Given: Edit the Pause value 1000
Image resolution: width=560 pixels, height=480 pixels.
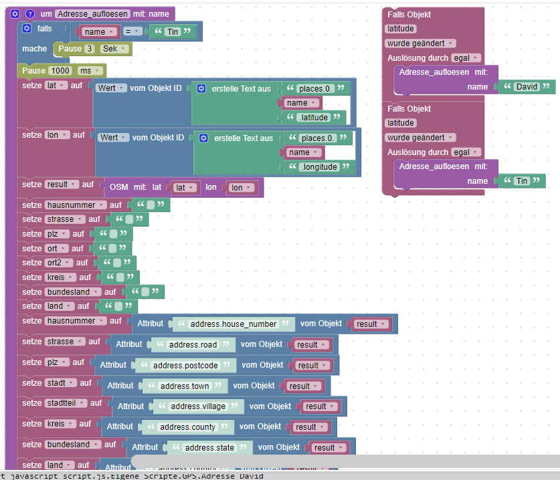Looking at the screenshot, I should coord(60,71).
